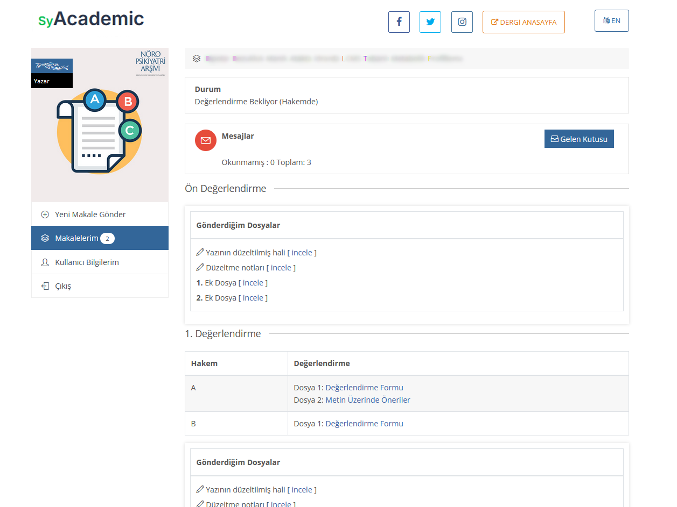This screenshot has width=677, height=507.
Task: Open Makalelerim in the sidebar
Action: tap(76, 238)
